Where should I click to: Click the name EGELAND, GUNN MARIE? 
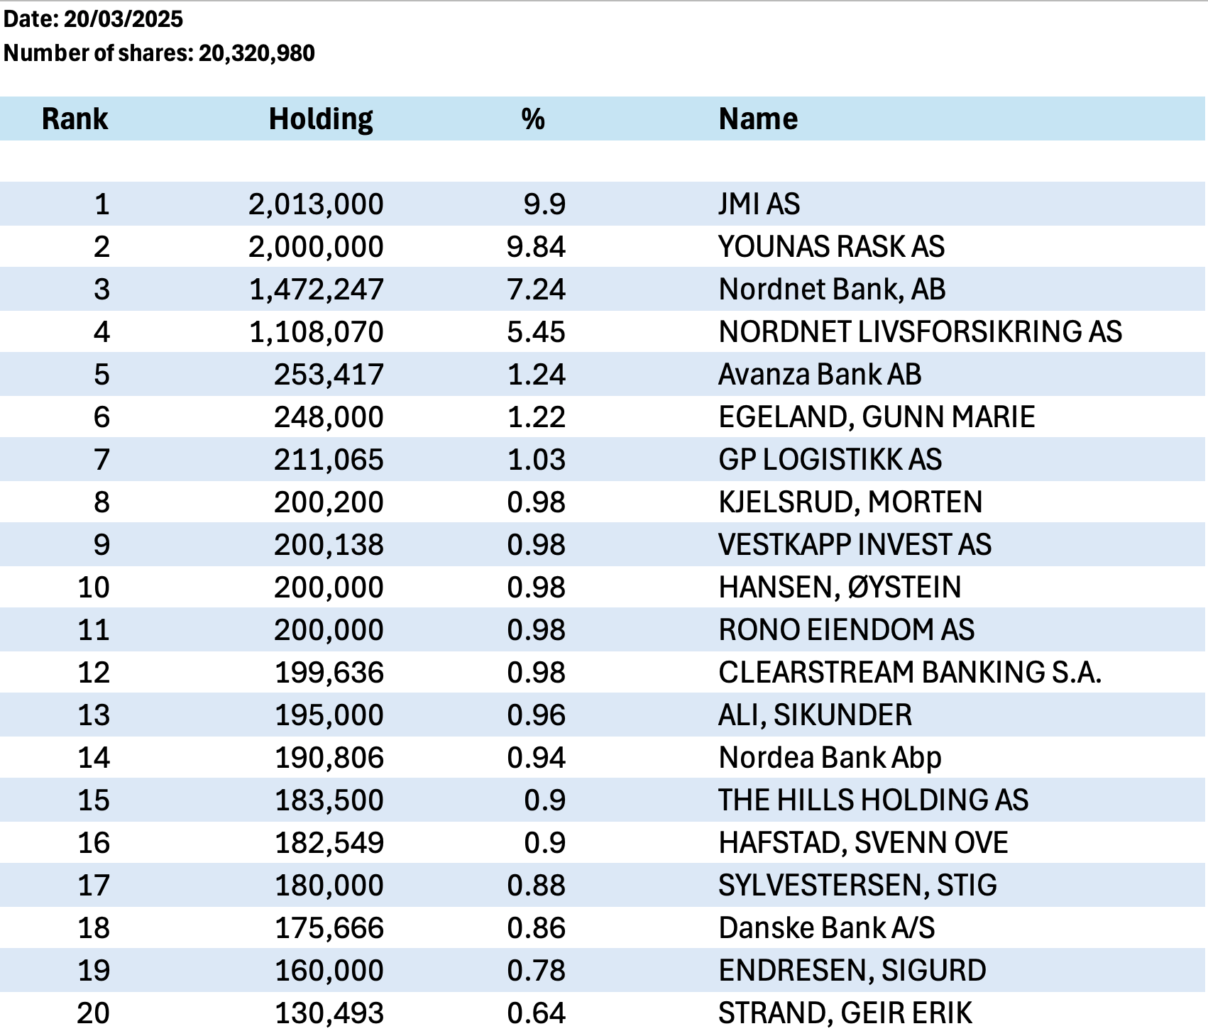click(877, 417)
